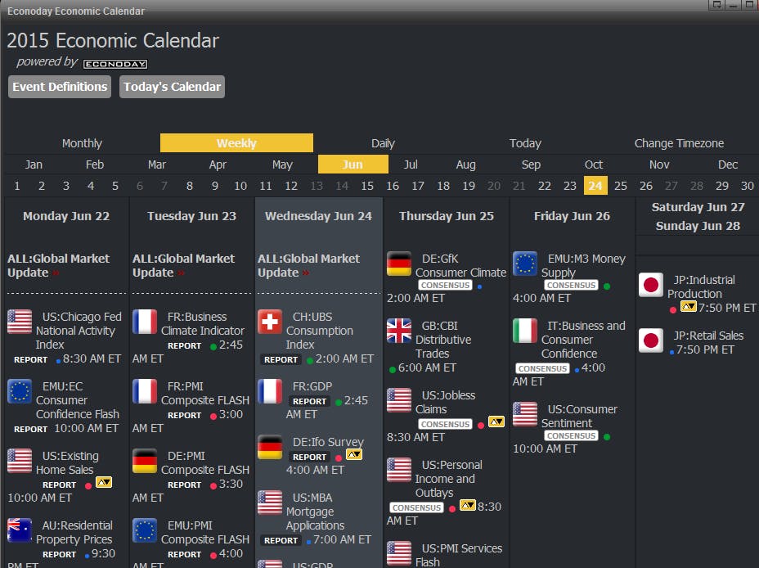
Task: Open REPORT for US:MBA Mortgage Applications
Action: click(x=281, y=540)
